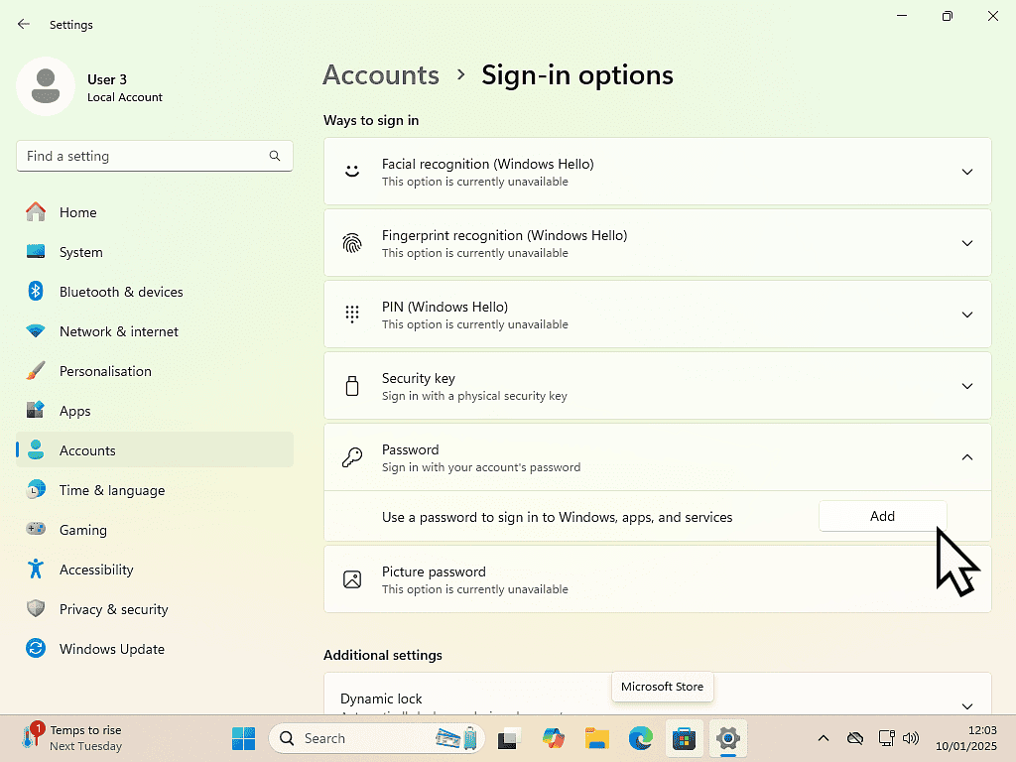Open the Copilot taskbar icon

[554, 738]
